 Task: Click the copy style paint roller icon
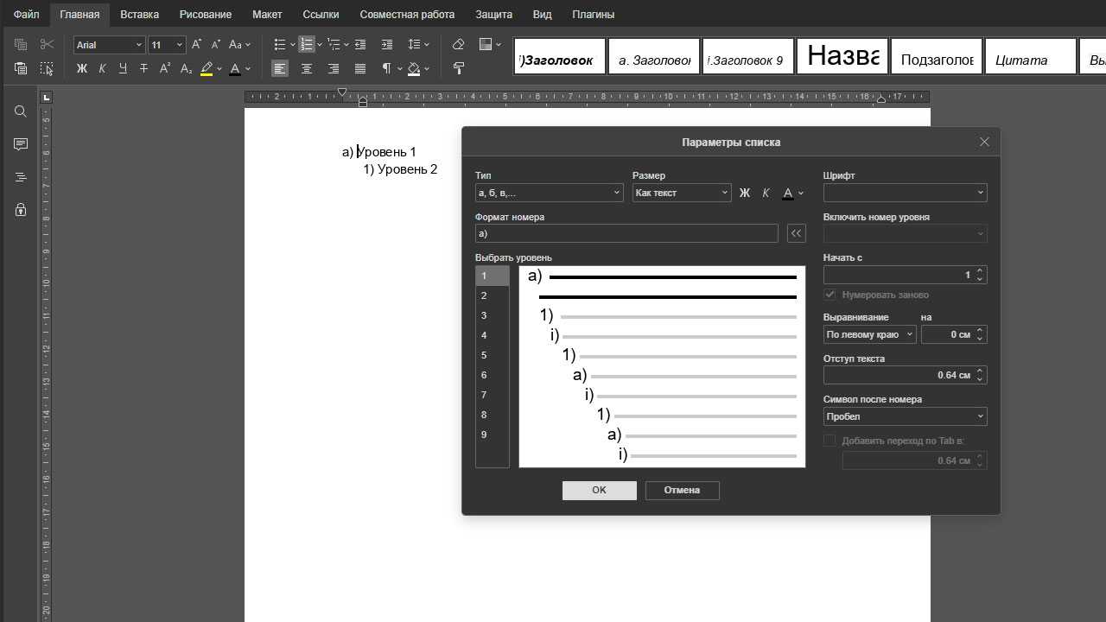[x=459, y=68]
